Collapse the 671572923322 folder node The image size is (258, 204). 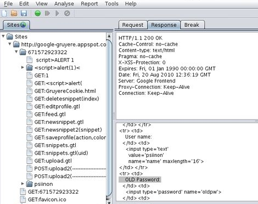(16, 52)
